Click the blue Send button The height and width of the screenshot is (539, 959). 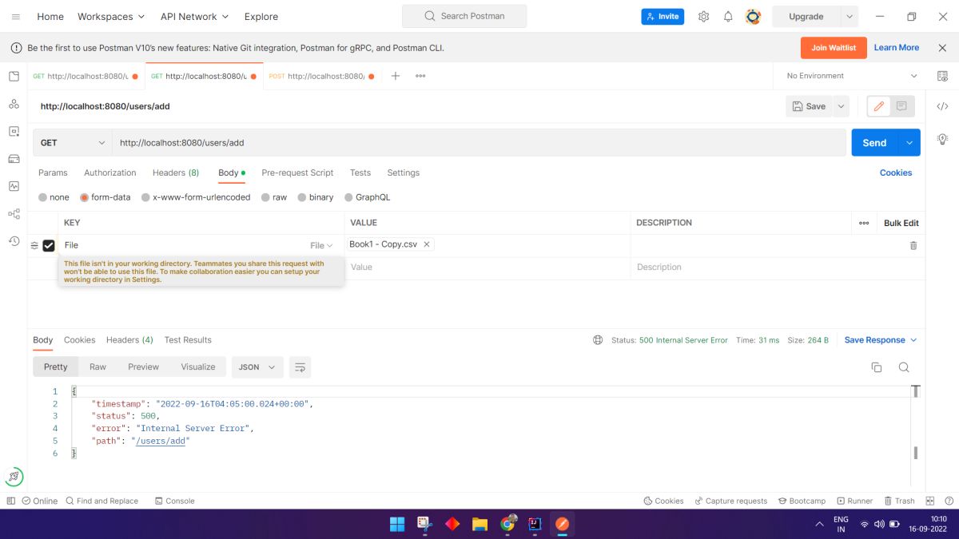click(x=875, y=143)
